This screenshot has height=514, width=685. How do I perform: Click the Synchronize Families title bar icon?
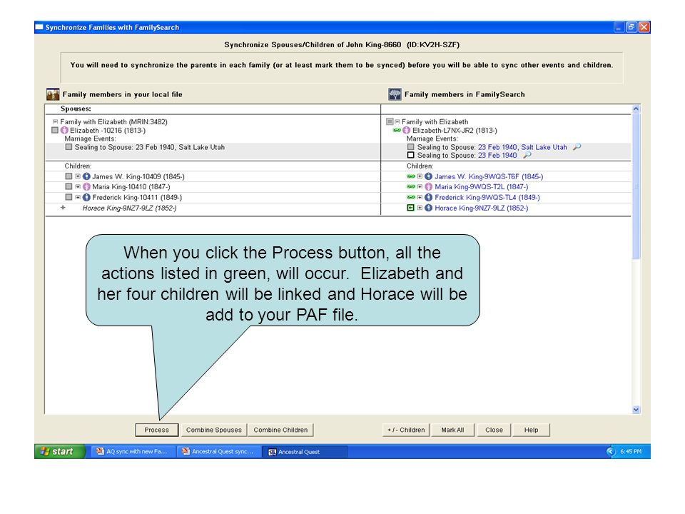click(39, 27)
